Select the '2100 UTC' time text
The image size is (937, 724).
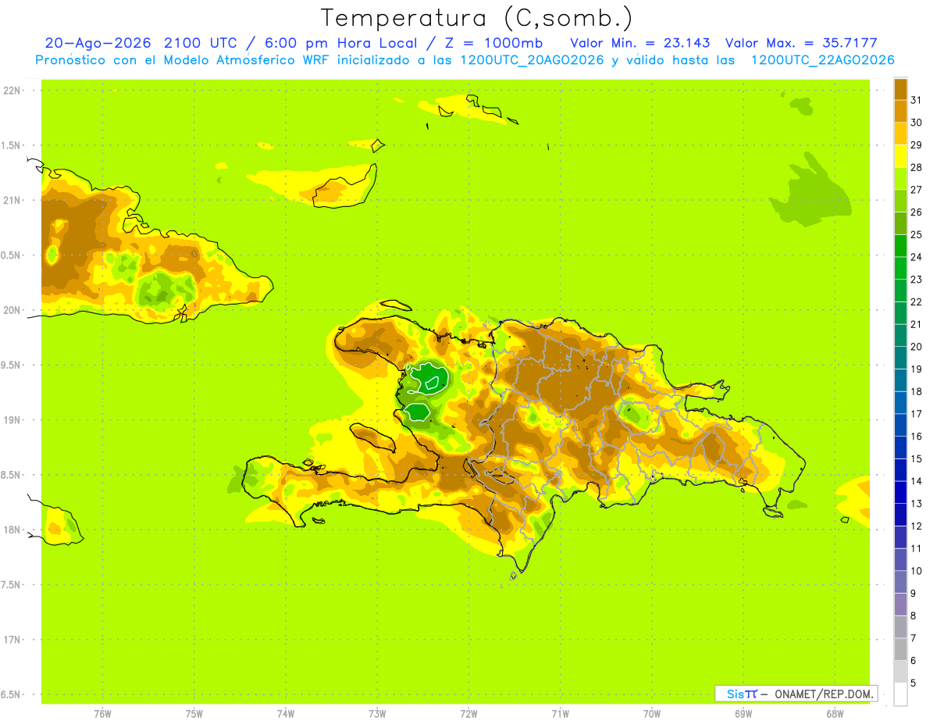(201, 42)
